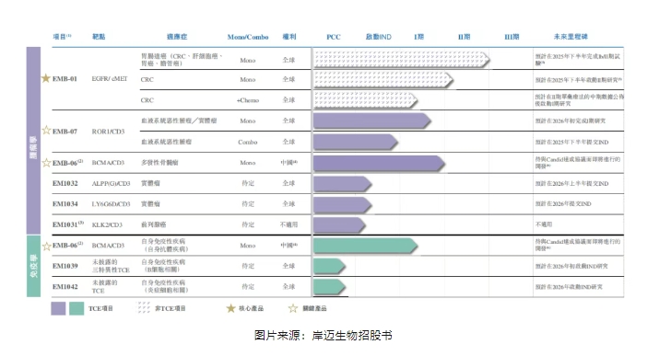Click the III期 stage column header

point(512,37)
